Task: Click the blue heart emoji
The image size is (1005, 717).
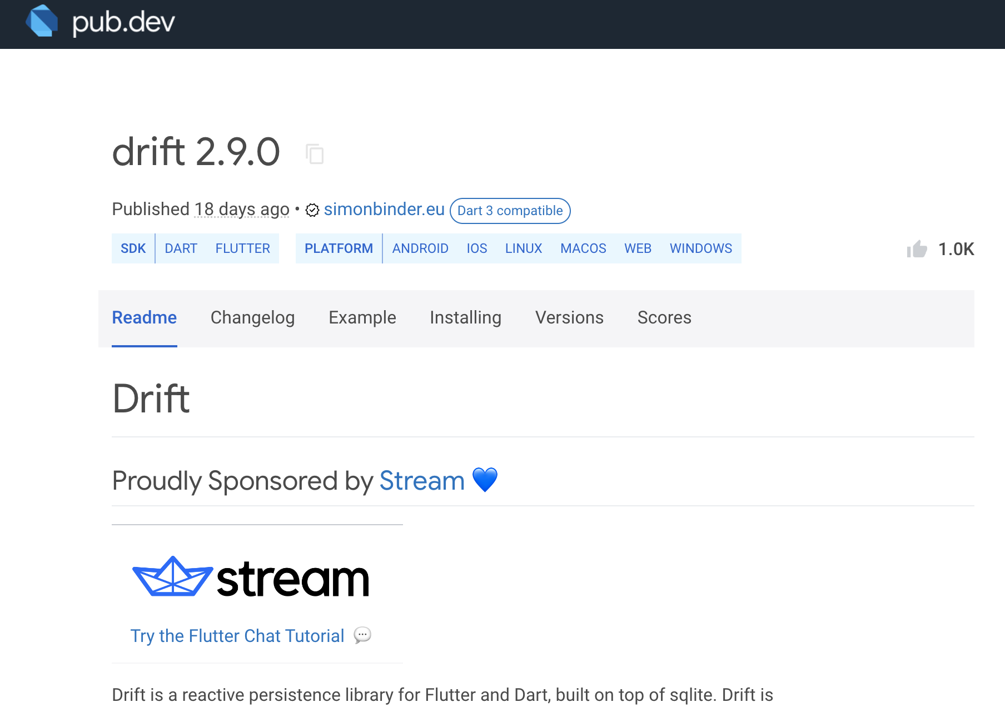Action: click(x=485, y=480)
